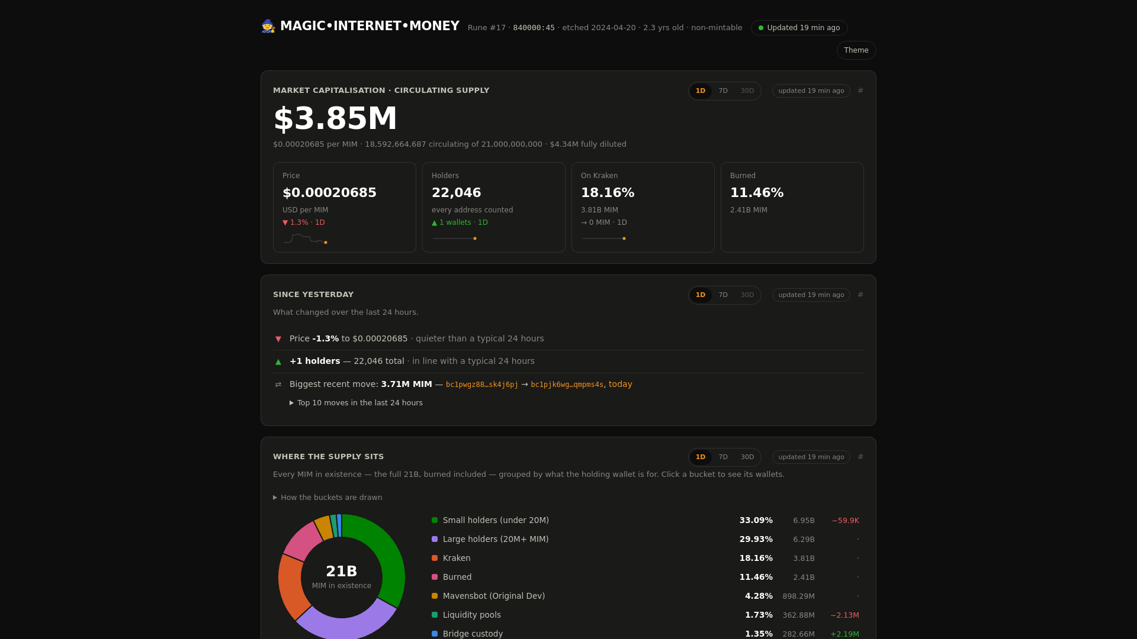Click the Holders stat card
The image size is (1137, 639).
click(494, 208)
